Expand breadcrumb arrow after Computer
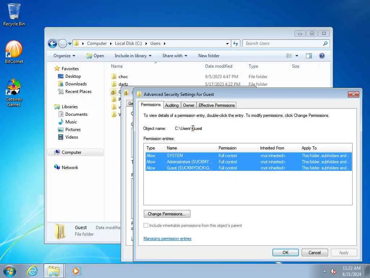 (111, 43)
